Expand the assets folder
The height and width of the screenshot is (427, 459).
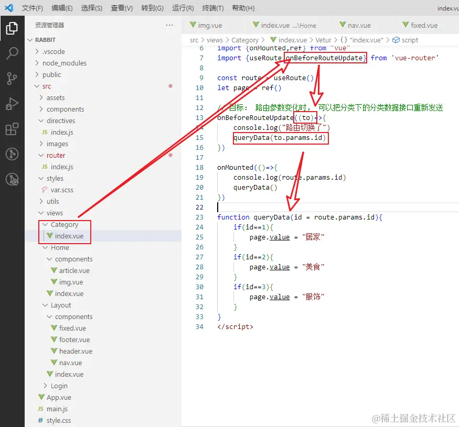41,97
